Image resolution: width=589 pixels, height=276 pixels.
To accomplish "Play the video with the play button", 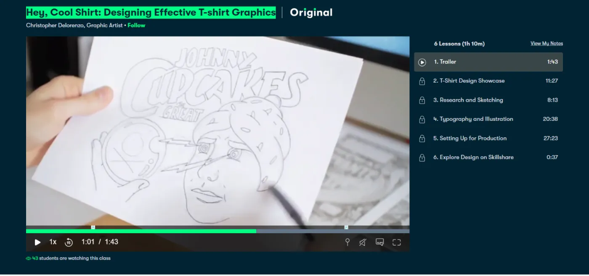I will point(37,242).
